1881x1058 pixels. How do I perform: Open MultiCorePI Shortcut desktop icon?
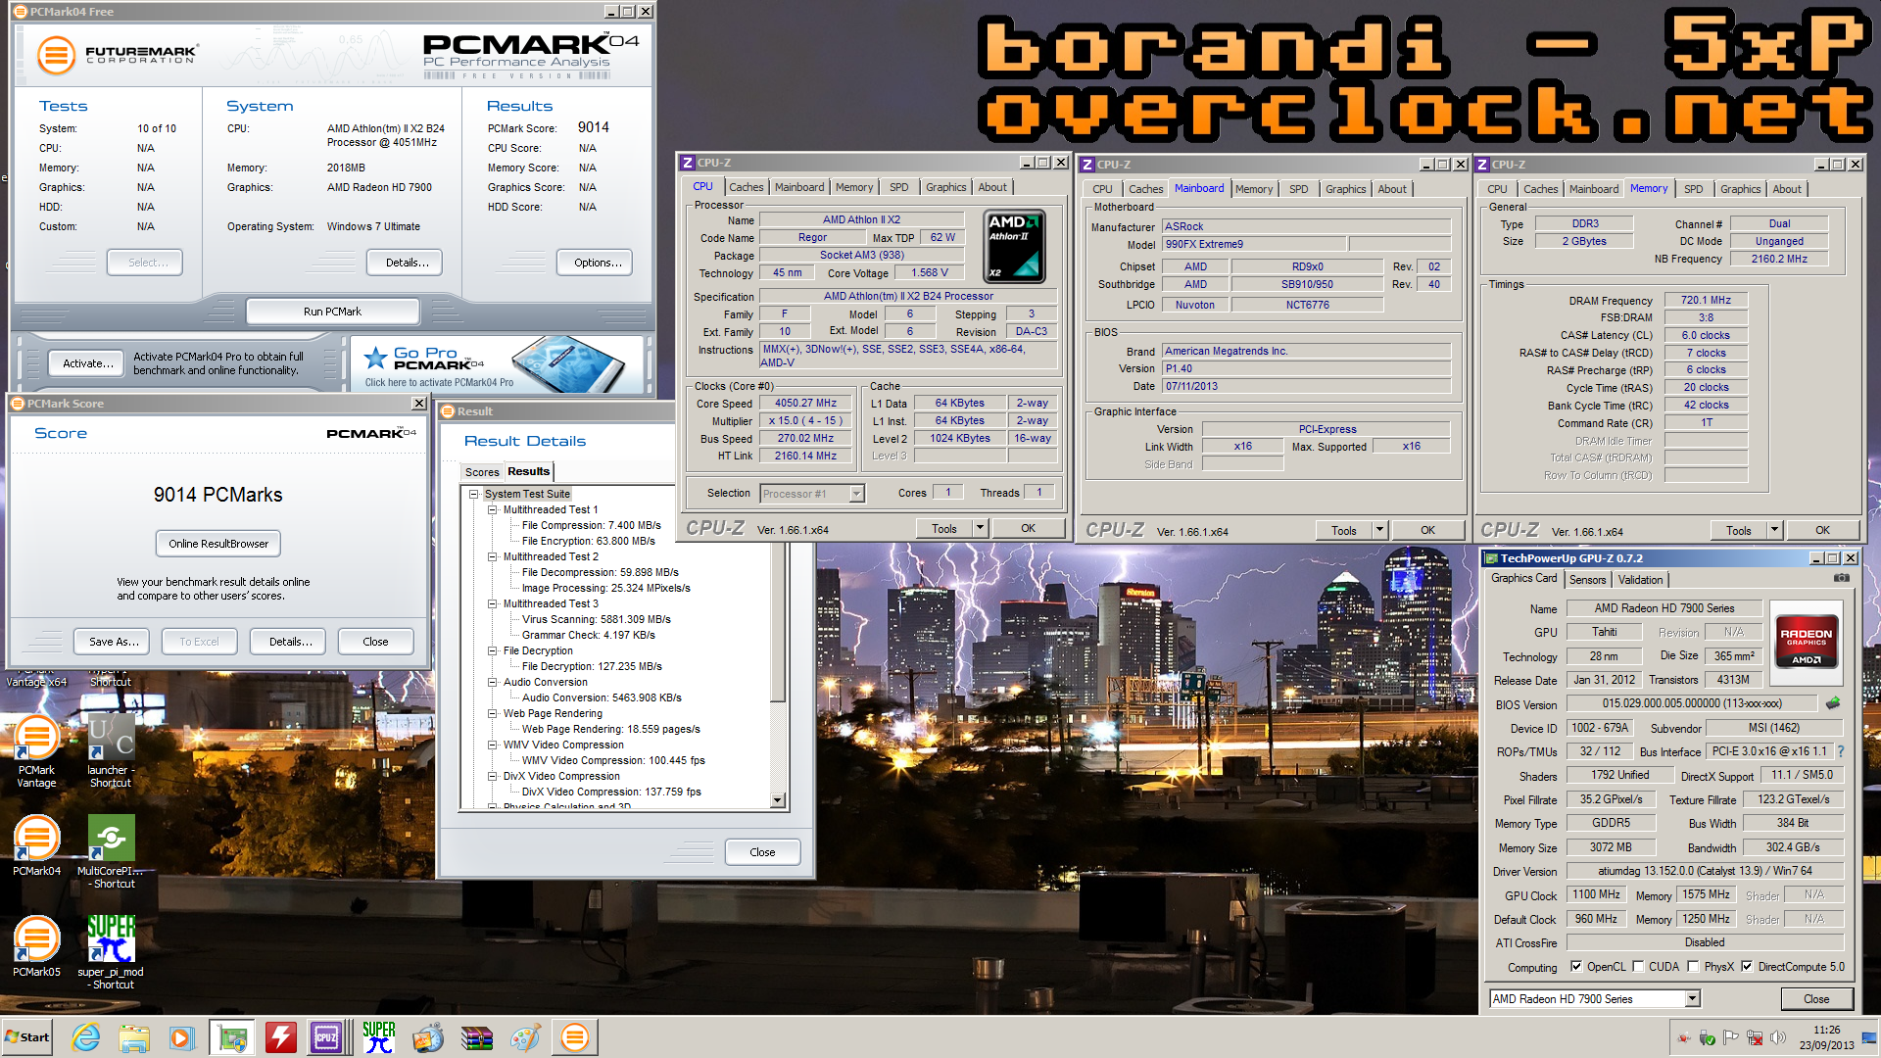point(111,852)
